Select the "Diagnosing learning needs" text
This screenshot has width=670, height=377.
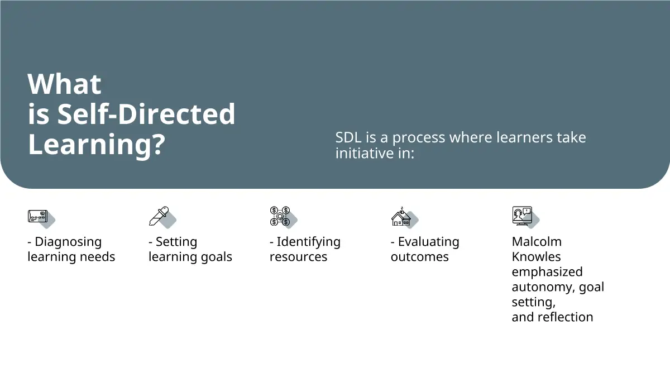(x=71, y=249)
